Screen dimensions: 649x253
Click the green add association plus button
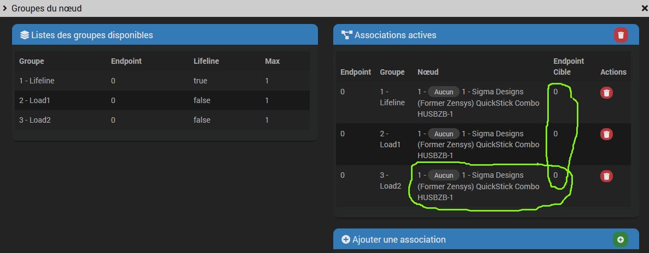[x=620, y=239]
